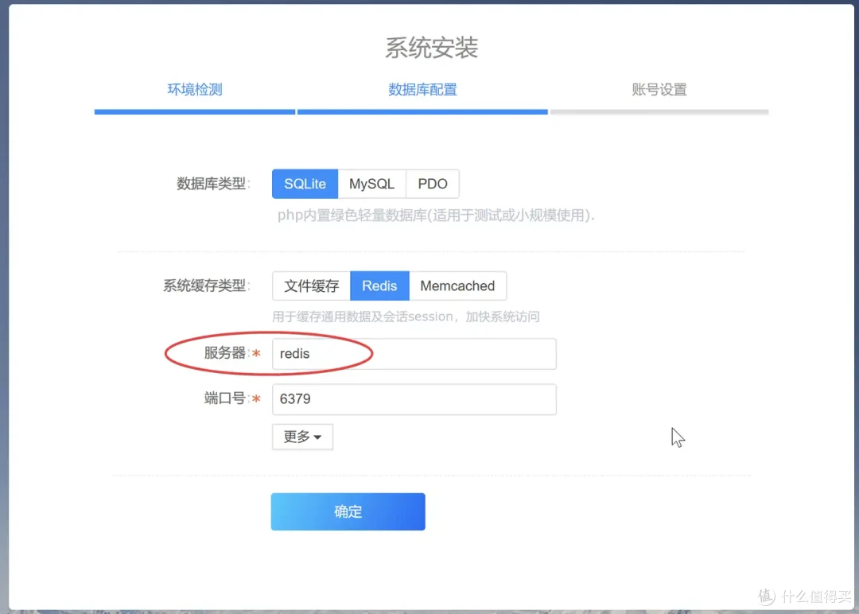The image size is (859, 614).
Task: Click the php内置绿色轻量数据库 hint text
Action: coord(436,216)
